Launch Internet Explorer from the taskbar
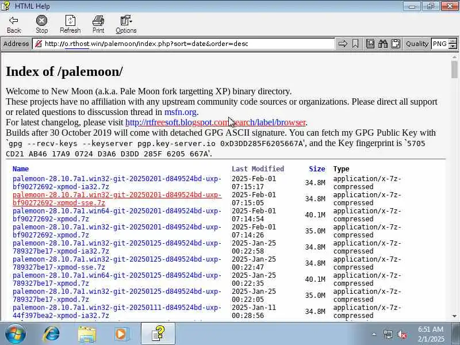The image size is (460, 345). pyautogui.click(x=52, y=334)
